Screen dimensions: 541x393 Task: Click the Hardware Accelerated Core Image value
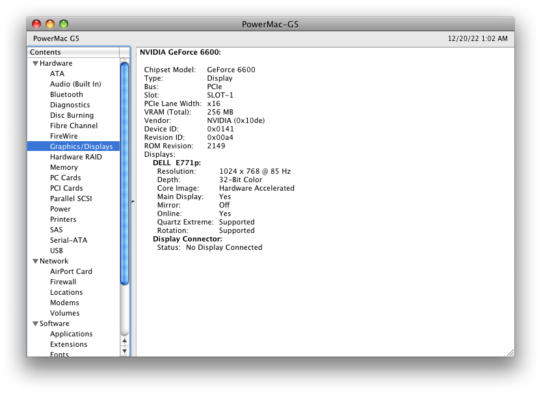click(257, 188)
